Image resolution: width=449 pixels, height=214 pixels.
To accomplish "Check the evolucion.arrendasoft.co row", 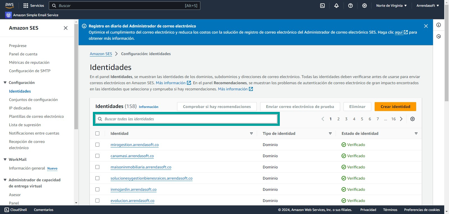I will 97,201.
